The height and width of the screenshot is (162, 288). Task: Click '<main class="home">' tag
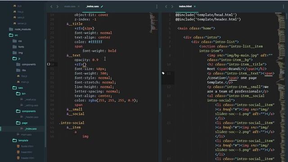pos(196,28)
